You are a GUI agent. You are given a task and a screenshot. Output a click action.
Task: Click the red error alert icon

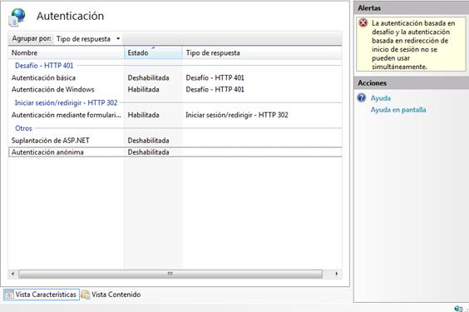363,23
